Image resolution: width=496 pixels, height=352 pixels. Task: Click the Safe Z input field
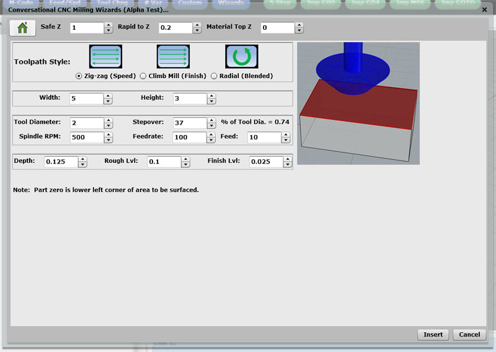pyautogui.click(x=87, y=28)
